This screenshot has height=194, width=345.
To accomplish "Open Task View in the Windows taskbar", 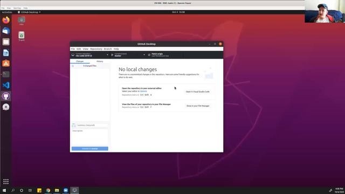I will (x=30, y=190).
